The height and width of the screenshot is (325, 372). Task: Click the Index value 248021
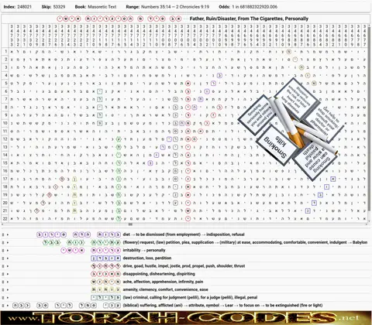[x=25, y=7]
